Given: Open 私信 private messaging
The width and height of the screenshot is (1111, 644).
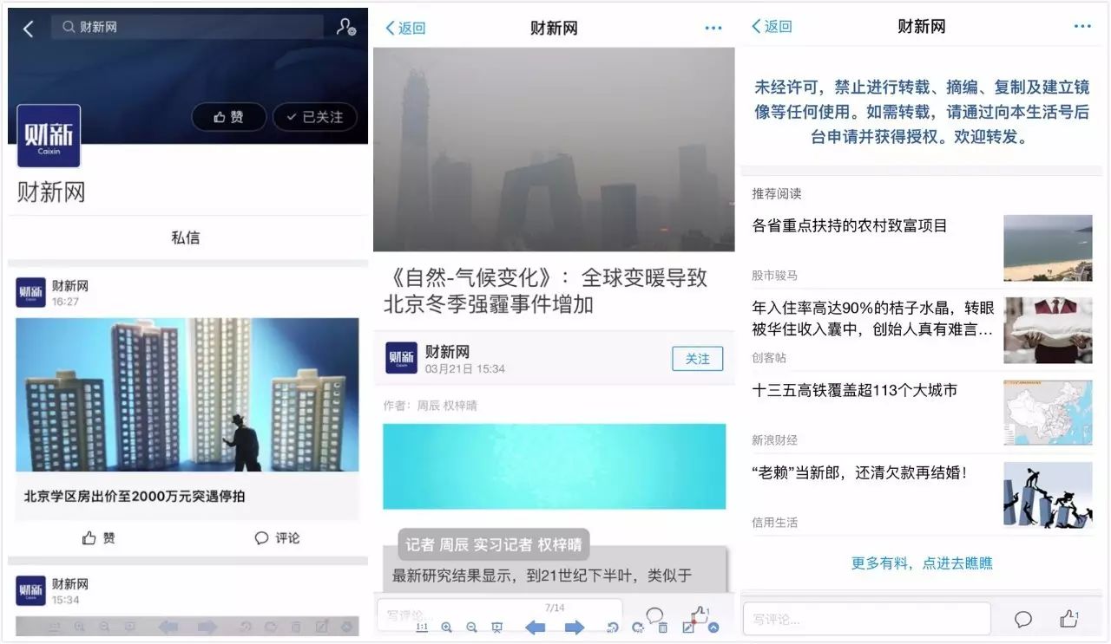Looking at the screenshot, I should (x=186, y=237).
